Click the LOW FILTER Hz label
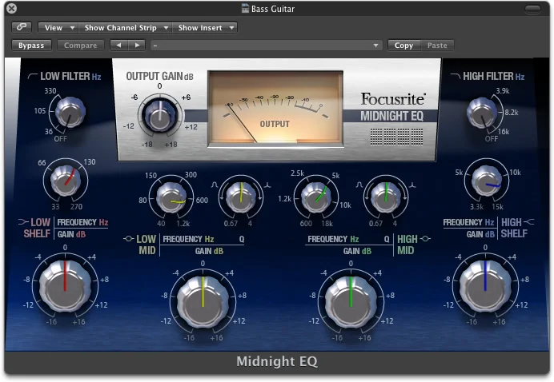The width and height of the screenshot is (554, 382). (70, 76)
